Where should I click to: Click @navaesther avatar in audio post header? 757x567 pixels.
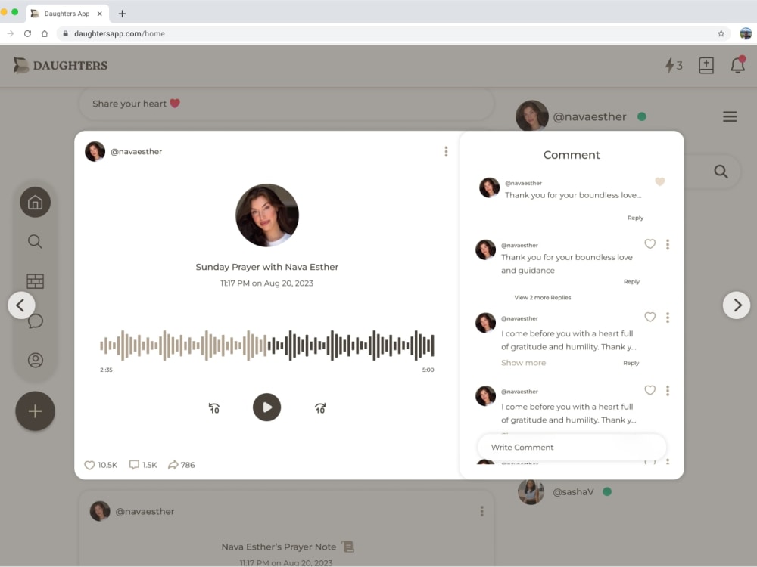(x=95, y=151)
